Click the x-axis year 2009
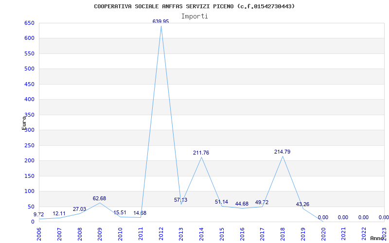 point(100,234)
